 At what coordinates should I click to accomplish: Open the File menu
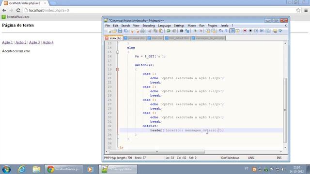pos(108,26)
